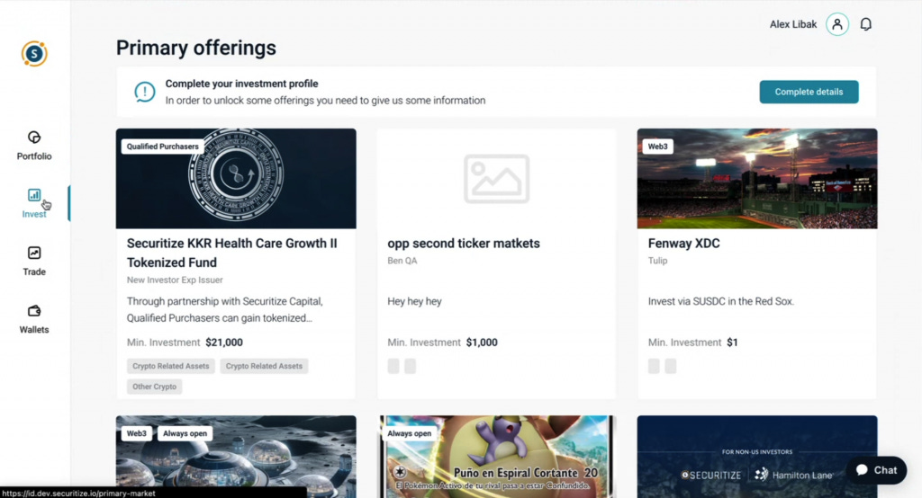Viewport: 922px width, 498px height.
Task: Select the Invest bar chart icon
Action: pyautogui.click(x=34, y=195)
